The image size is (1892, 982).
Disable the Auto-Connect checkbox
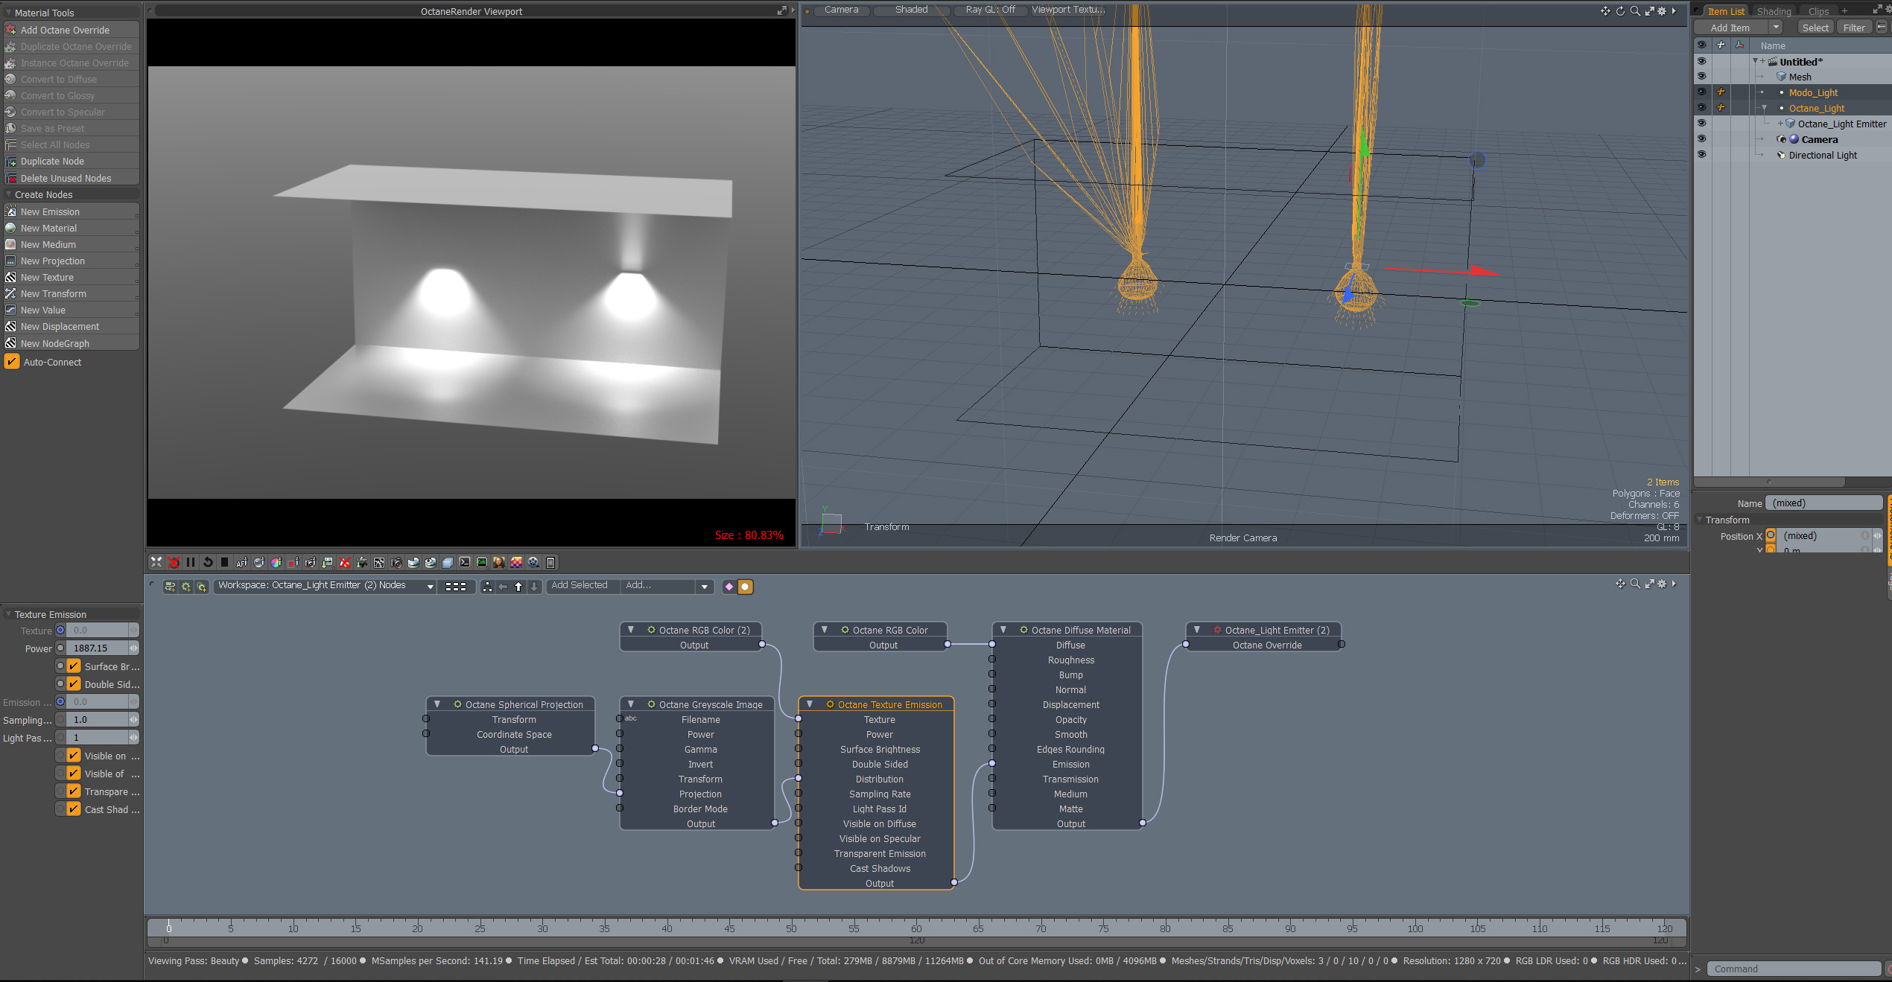(12, 363)
